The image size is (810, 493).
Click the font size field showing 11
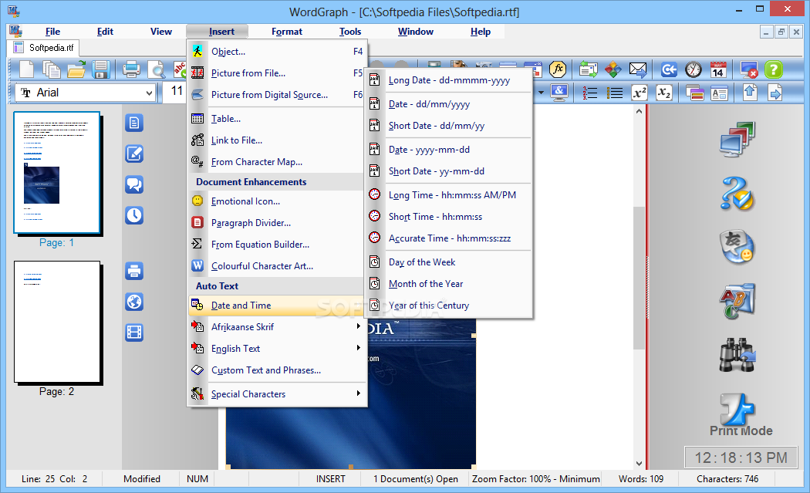[x=175, y=92]
